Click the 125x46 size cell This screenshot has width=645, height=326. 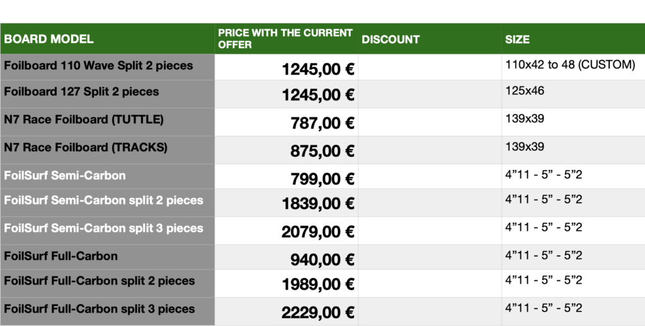[573, 94]
